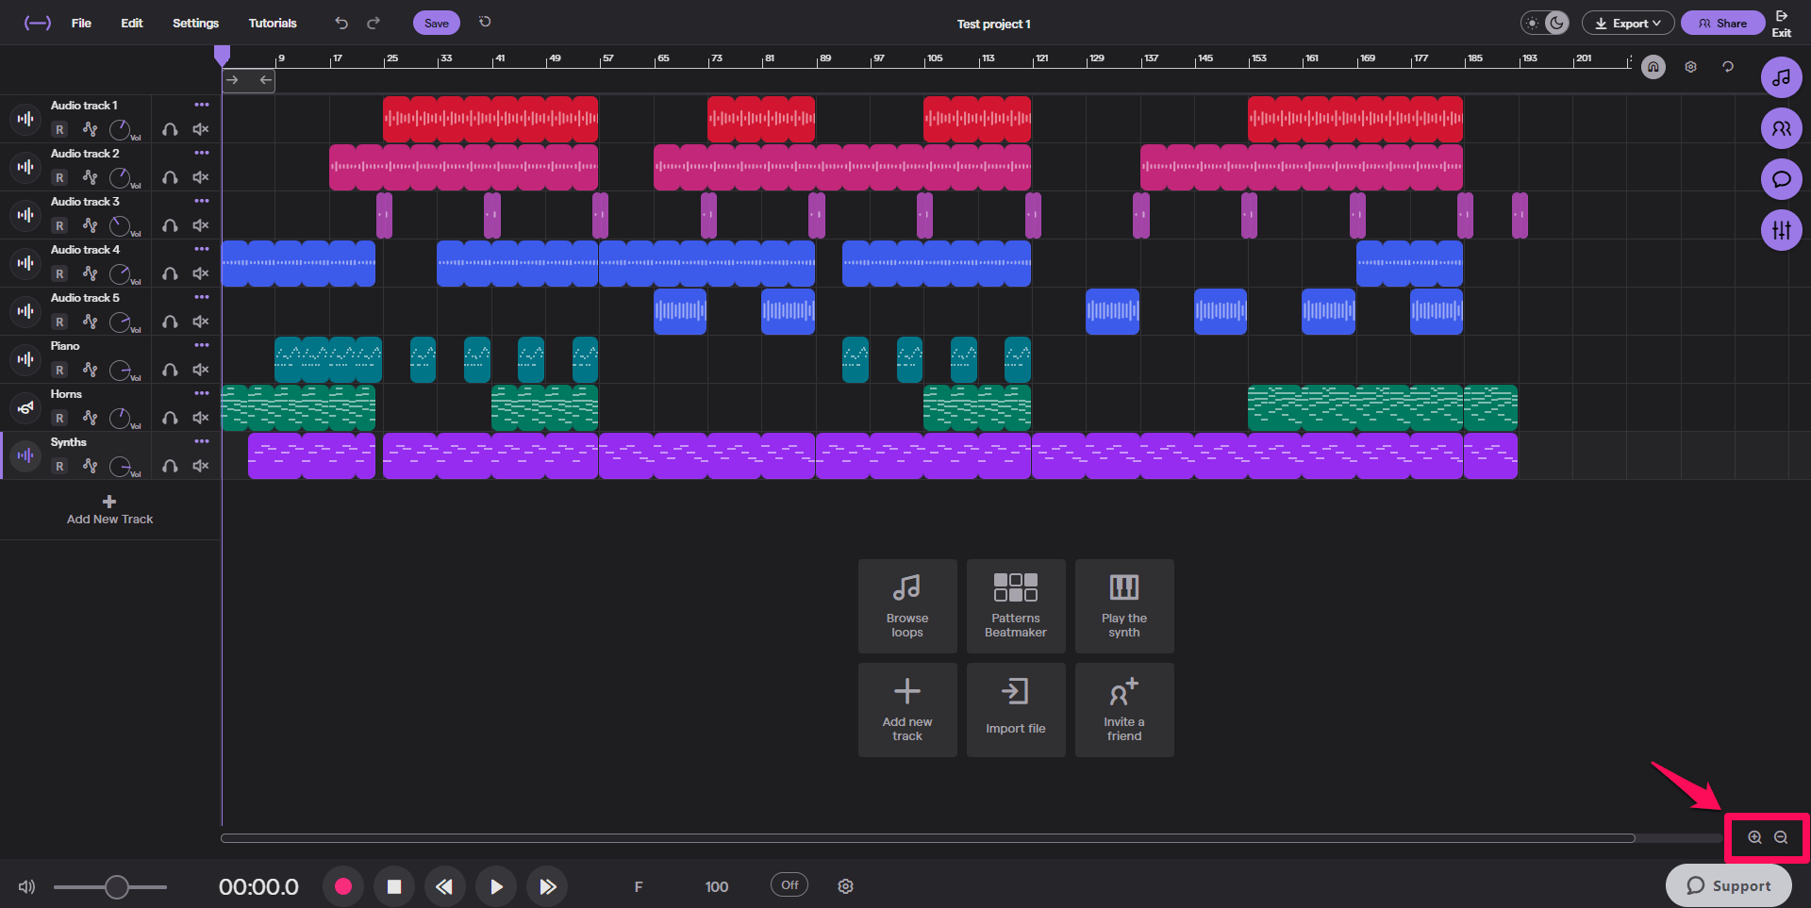Viewport: 1811px width, 908px height.
Task: Solo the Synths track with headphones
Action: click(170, 466)
